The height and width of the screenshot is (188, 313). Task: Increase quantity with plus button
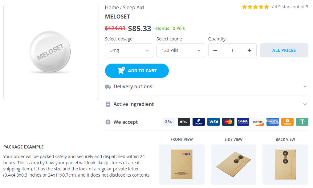pos(250,50)
